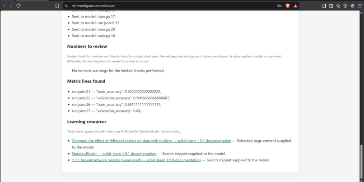The width and height of the screenshot is (364, 182).
Task: Click the 'Metric lines found' heading
Action: click(86, 81)
